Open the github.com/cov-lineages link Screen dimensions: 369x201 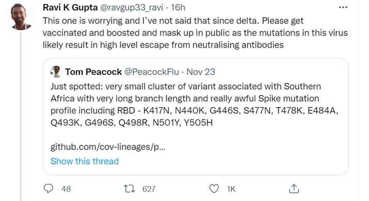[x=108, y=147]
